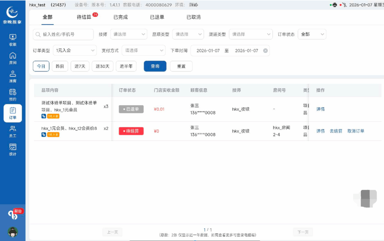Viewport: 384px width, 241px height.
Task: Click 去结算 on the pending order
Action: click(335, 131)
